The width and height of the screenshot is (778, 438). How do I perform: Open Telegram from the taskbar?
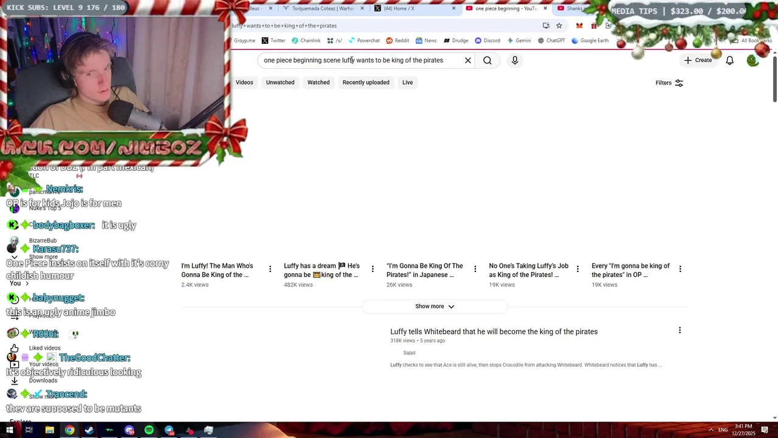(169, 430)
